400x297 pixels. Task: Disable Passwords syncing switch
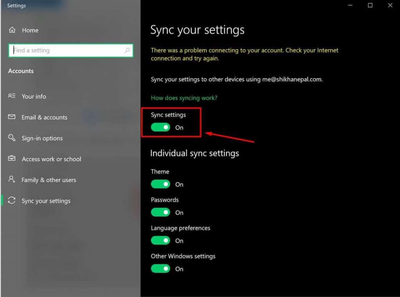click(x=161, y=212)
